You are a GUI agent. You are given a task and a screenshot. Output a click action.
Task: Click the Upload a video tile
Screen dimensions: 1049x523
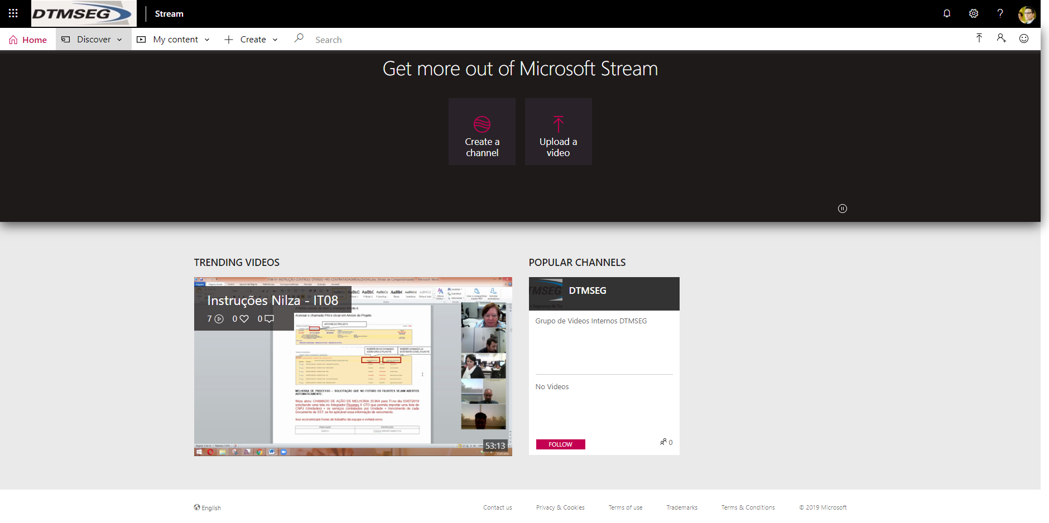pyautogui.click(x=558, y=132)
